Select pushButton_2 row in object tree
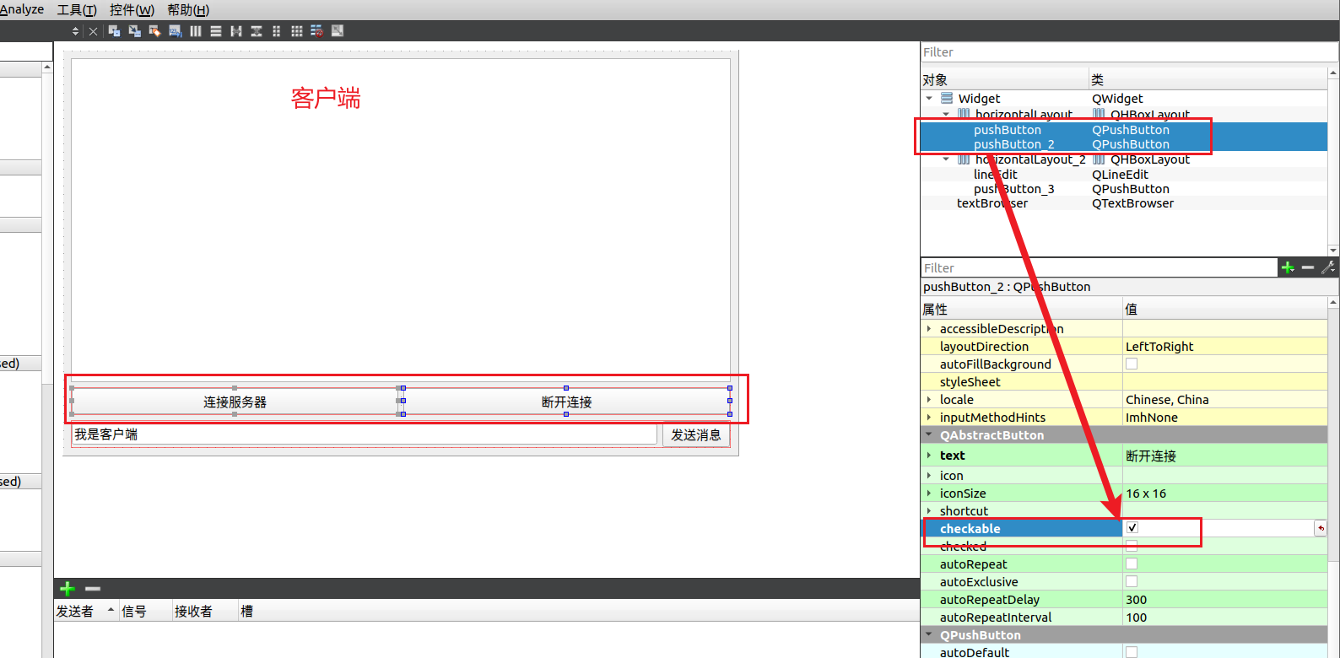1340x658 pixels. coord(1124,144)
